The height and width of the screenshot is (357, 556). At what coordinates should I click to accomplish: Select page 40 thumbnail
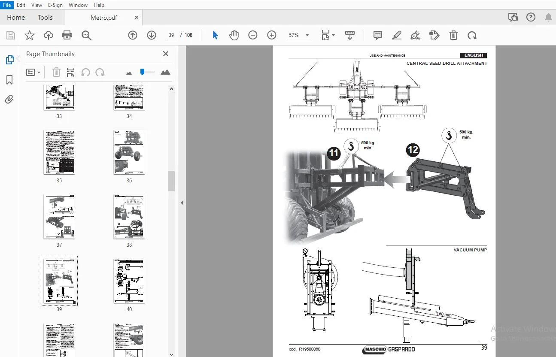point(129,281)
